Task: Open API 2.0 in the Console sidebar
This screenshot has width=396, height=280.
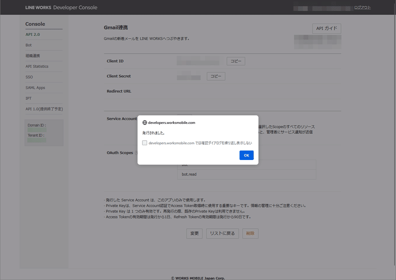Action: click(x=33, y=35)
